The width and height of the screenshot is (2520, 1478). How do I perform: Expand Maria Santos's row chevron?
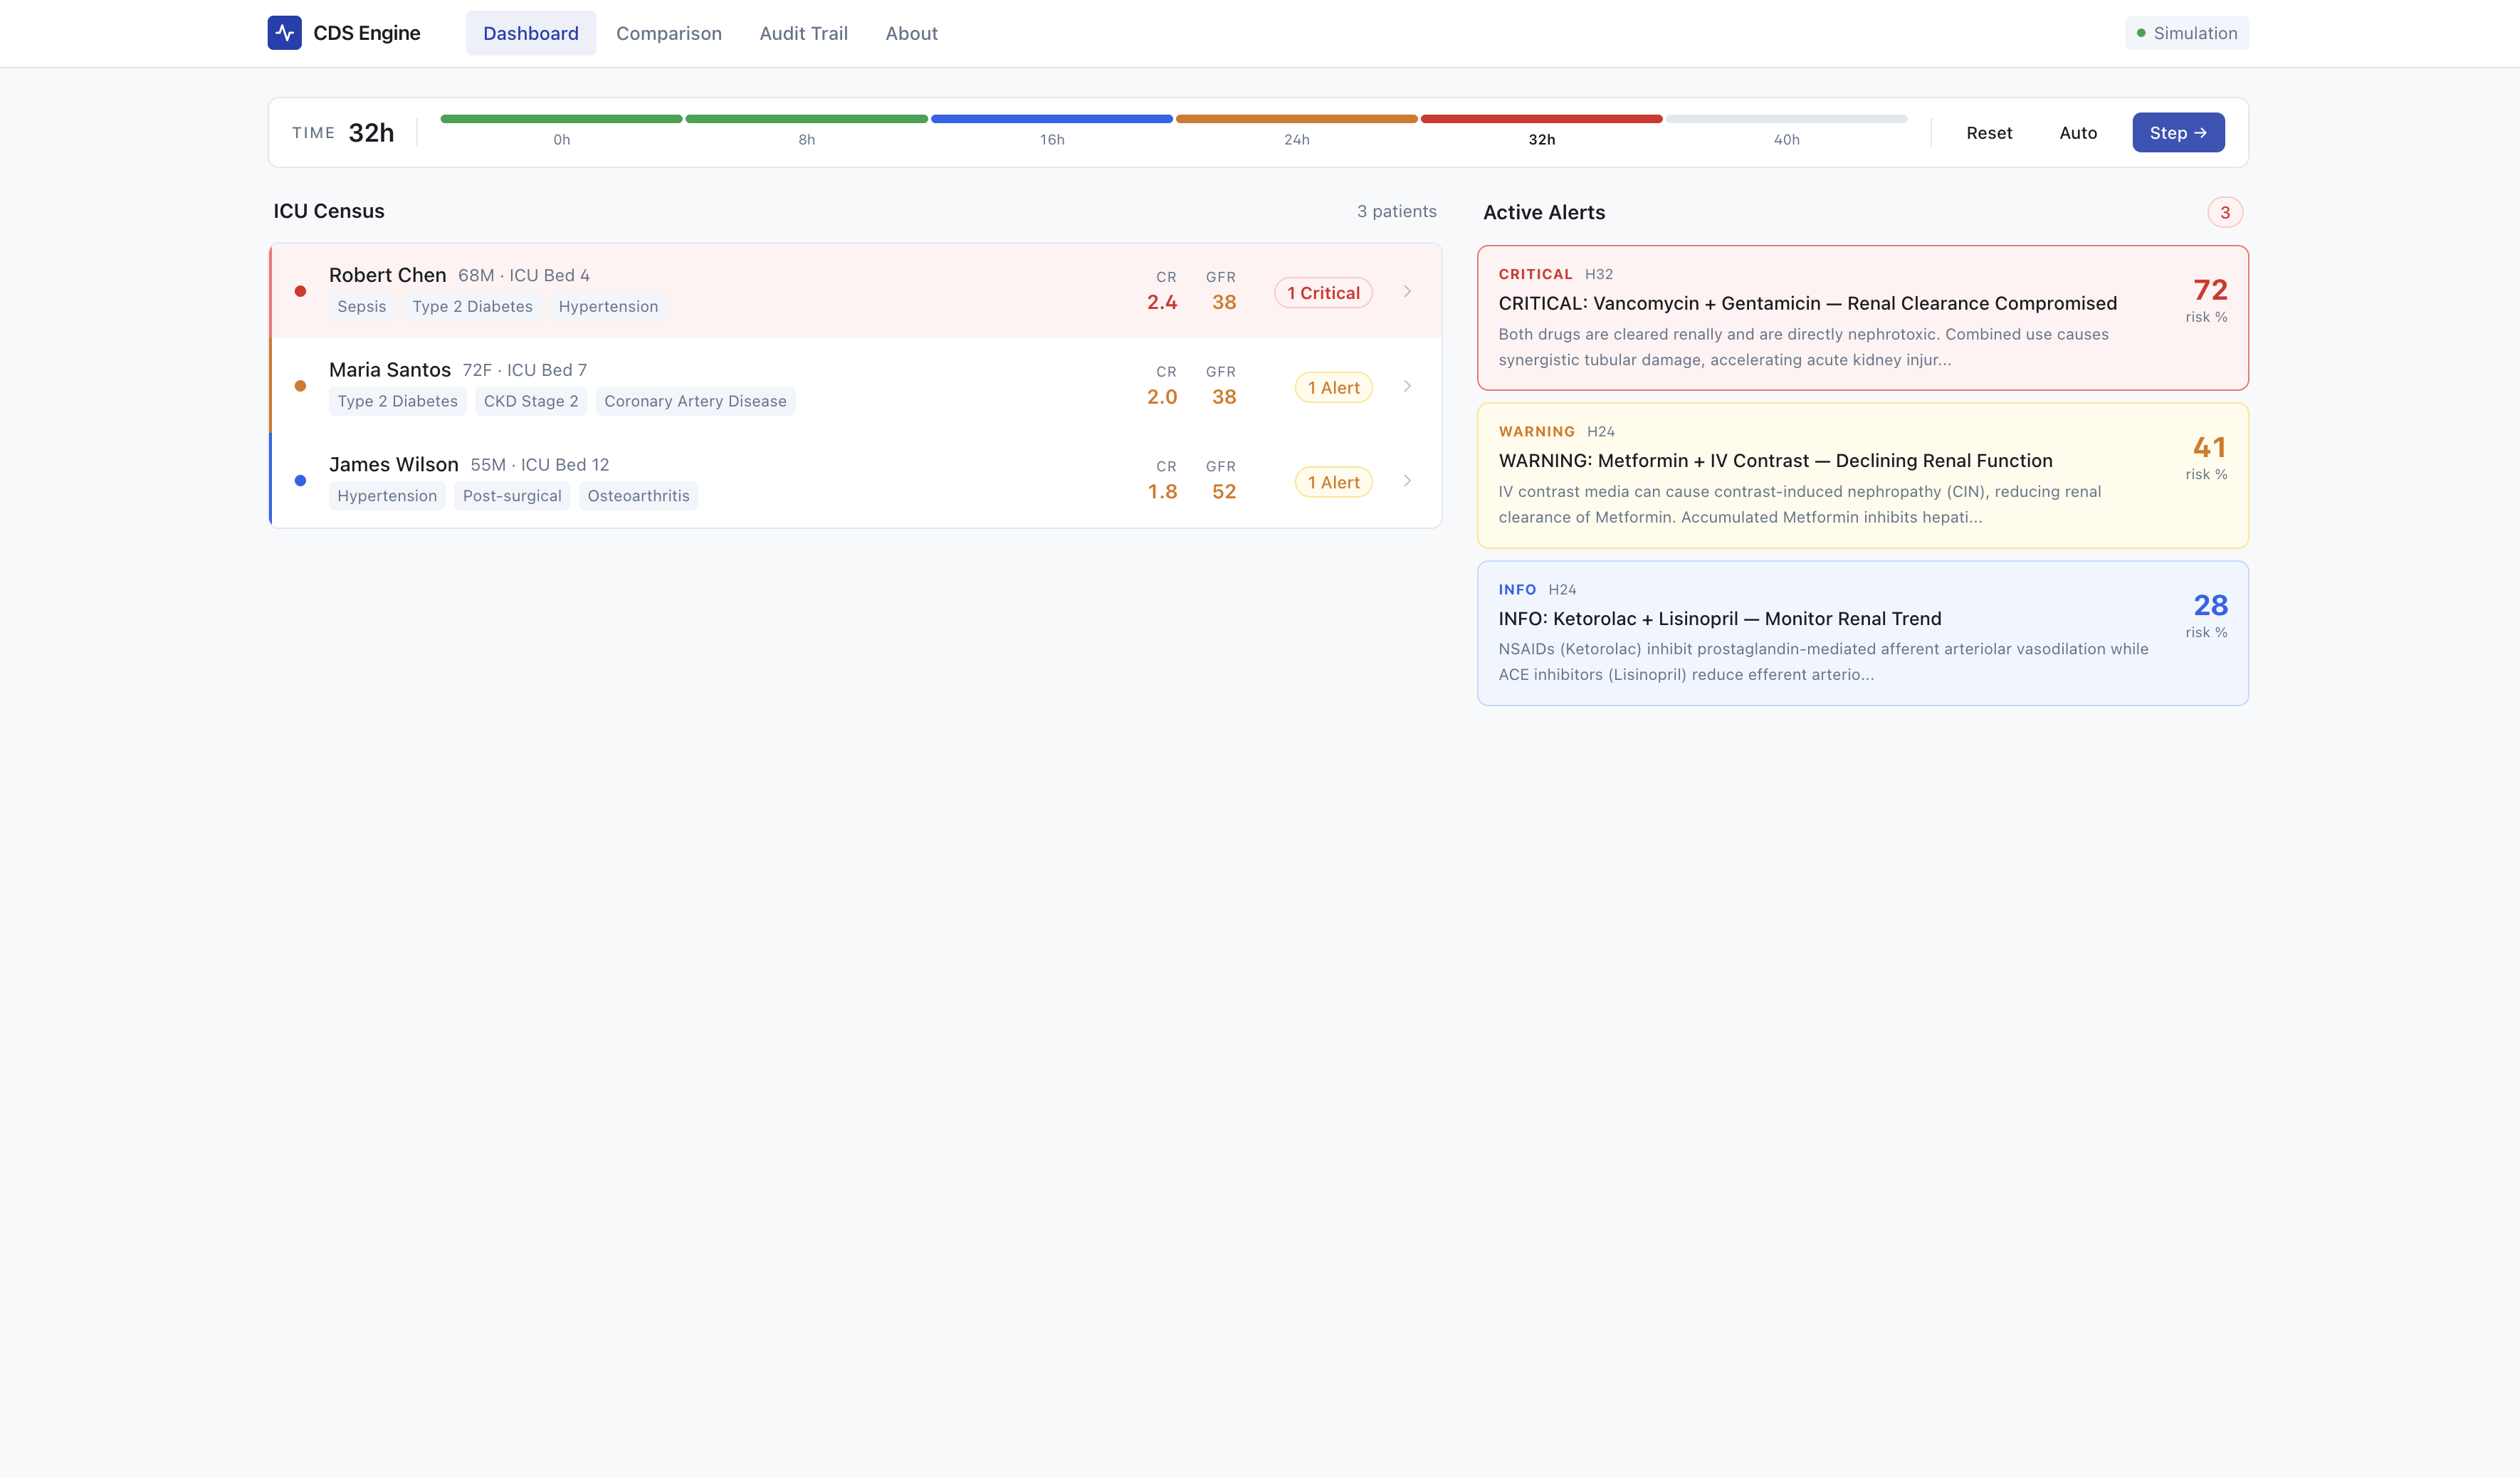1406,386
